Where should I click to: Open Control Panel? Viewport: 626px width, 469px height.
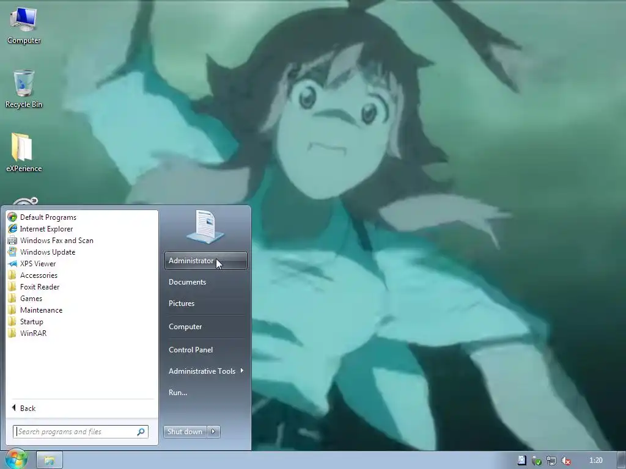coord(206,349)
